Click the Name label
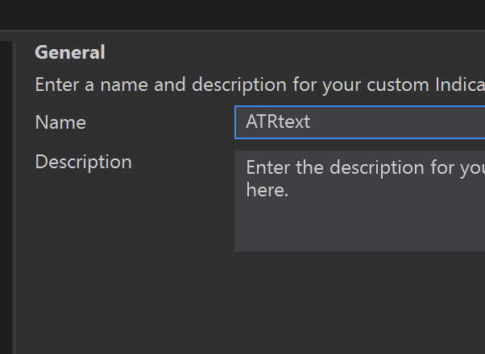The width and height of the screenshot is (485, 354). [60, 122]
